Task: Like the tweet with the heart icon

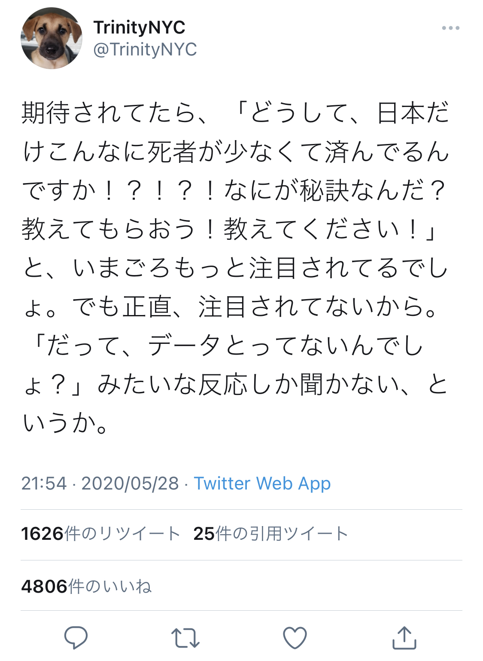Action: click(x=295, y=638)
